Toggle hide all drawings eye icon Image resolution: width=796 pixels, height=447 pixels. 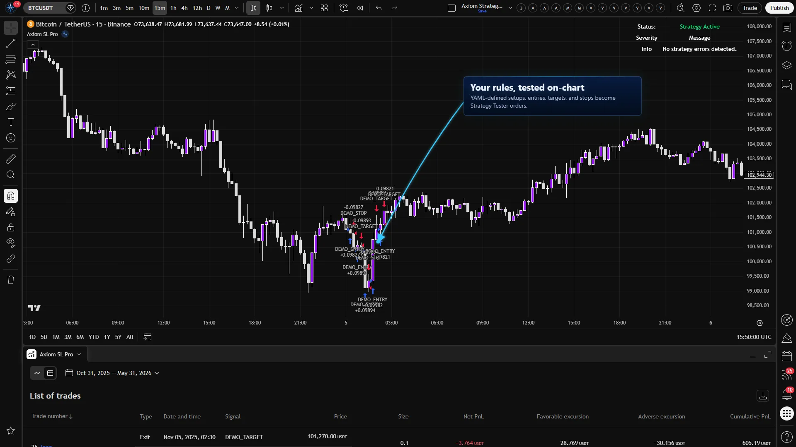coord(11,243)
